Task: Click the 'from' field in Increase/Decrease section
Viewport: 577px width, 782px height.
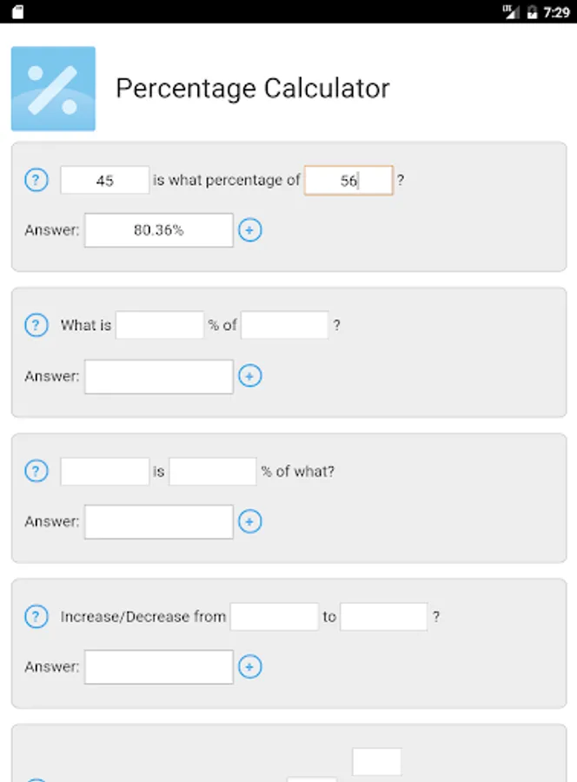Action: pyautogui.click(x=274, y=616)
